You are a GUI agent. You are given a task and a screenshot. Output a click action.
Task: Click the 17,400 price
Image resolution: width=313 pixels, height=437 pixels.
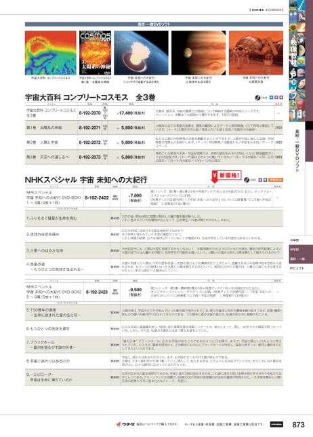click(x=131, y=113)
